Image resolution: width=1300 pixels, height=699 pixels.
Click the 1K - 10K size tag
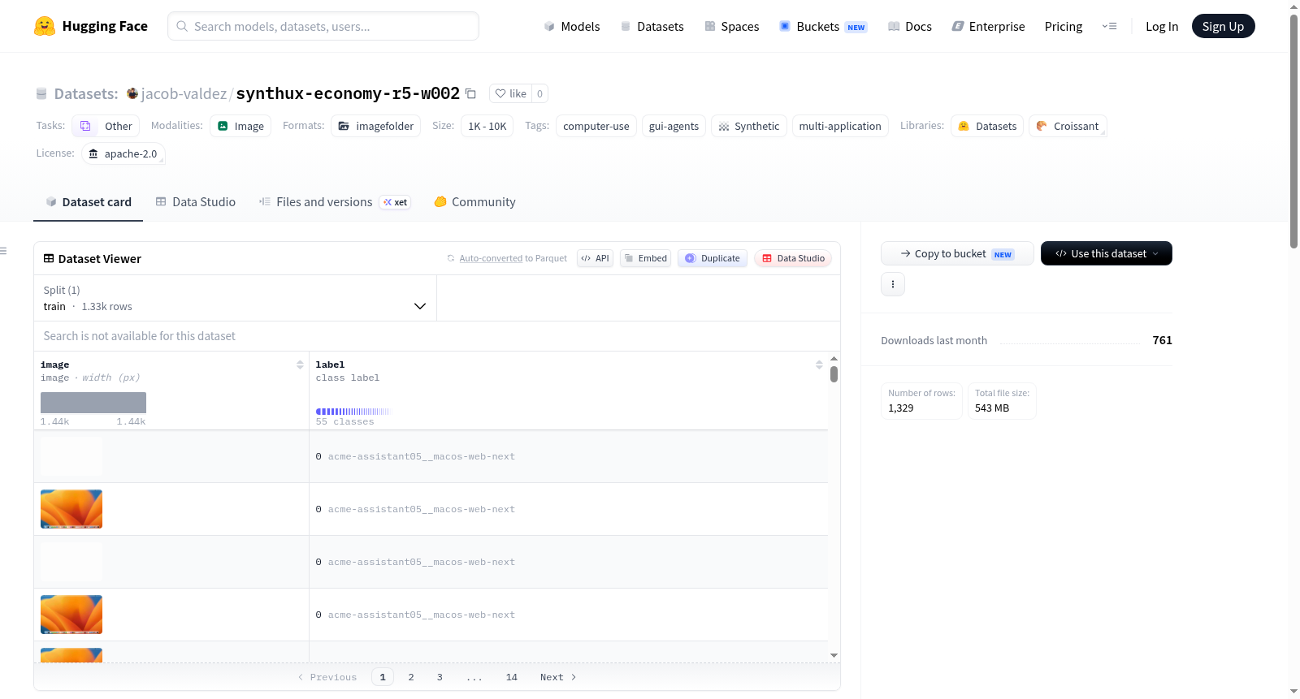[x=487, y=126]
